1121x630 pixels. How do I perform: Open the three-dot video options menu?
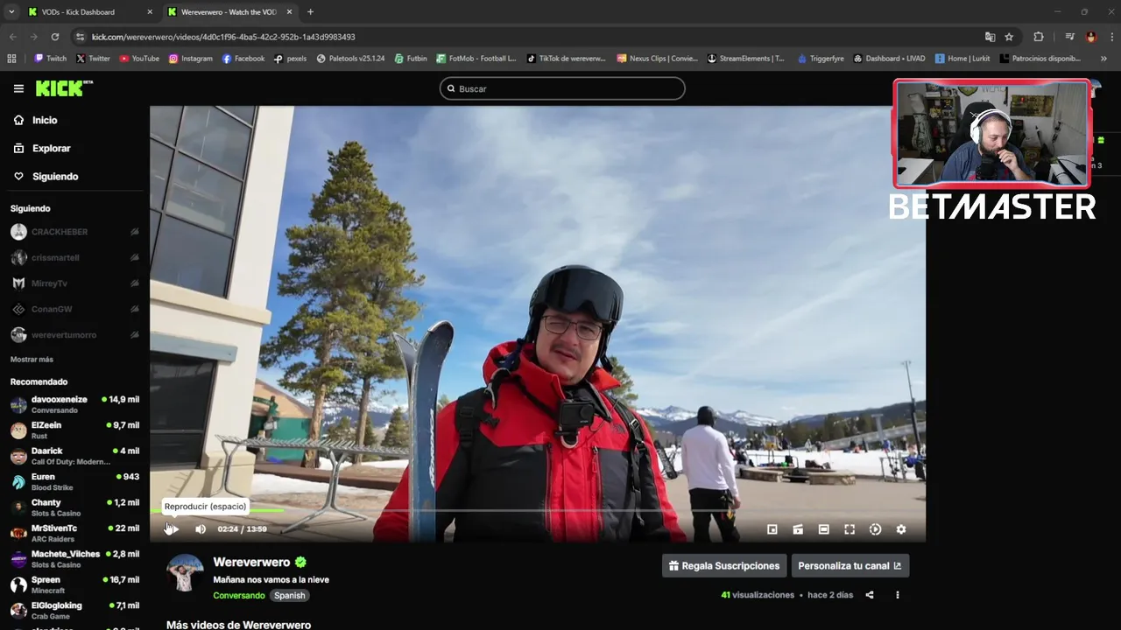coord(898,595)
